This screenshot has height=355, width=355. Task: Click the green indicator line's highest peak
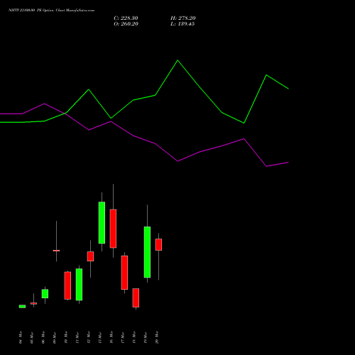[177, 60]
